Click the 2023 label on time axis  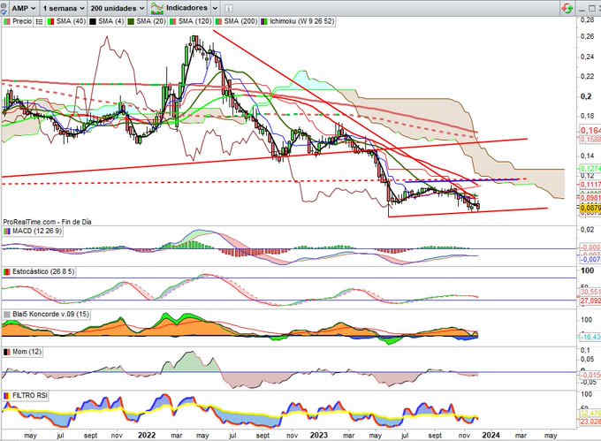[319, 435]
